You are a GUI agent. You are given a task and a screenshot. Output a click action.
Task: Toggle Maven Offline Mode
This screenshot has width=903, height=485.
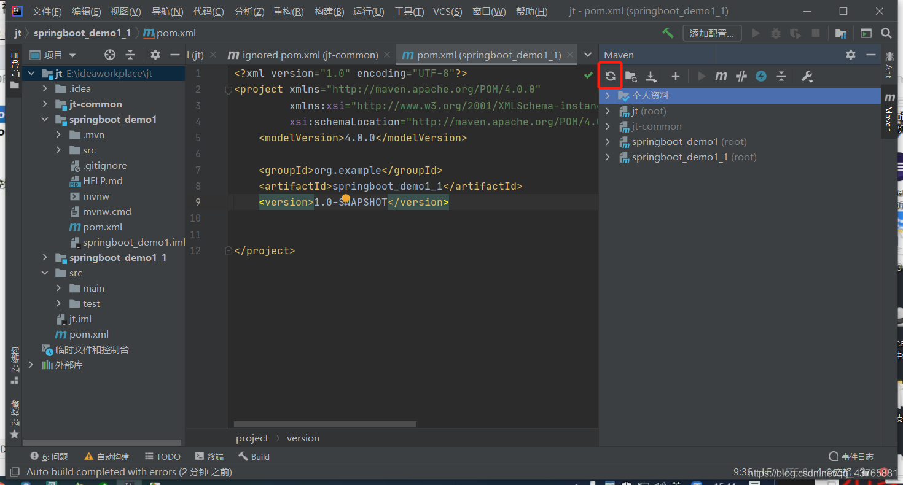tap(741, 76)
